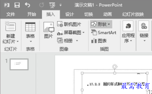Screen dimensions: 152x94
Task: Insert a chart with 图表
Action: [99, 41]
